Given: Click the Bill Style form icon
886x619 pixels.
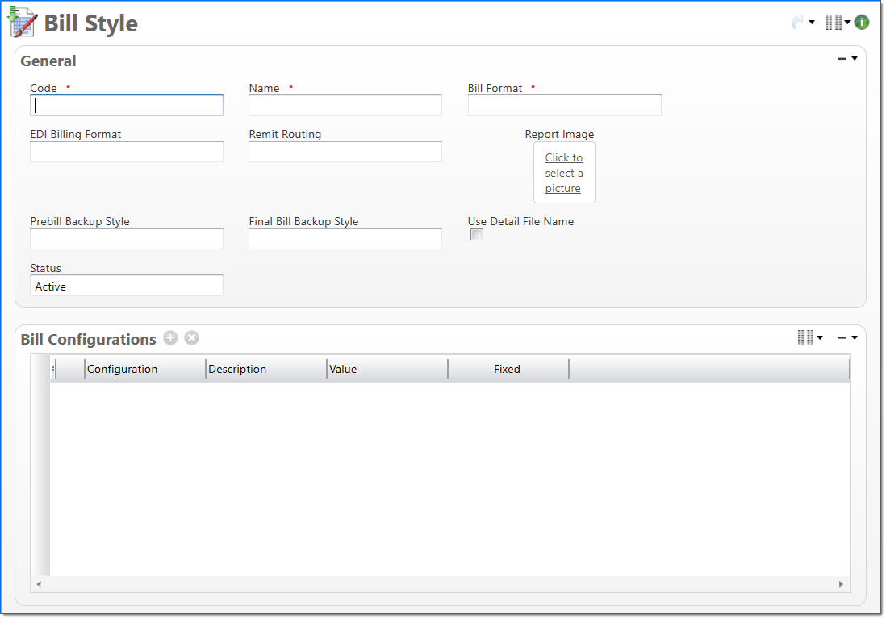Looking at the screenshot, I should [22, 22].
